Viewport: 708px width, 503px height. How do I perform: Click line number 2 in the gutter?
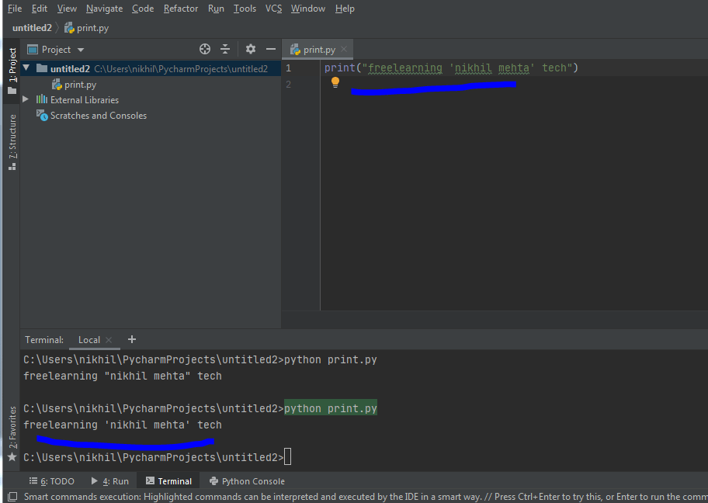289,85
